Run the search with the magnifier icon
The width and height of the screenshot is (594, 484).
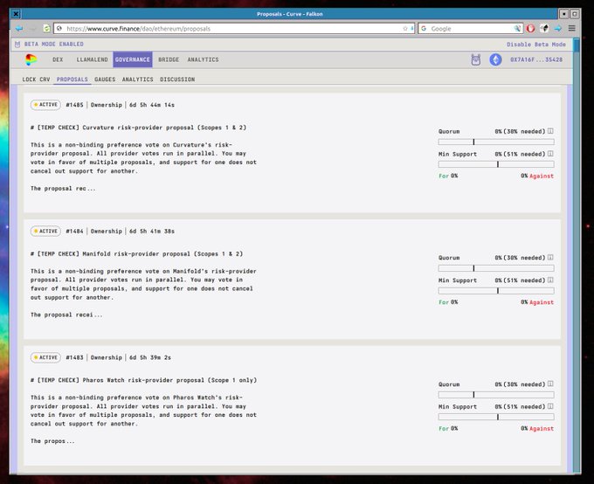[x=517, y=29]
